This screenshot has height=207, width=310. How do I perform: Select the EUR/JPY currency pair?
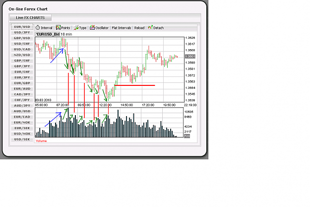pos(22,77)
